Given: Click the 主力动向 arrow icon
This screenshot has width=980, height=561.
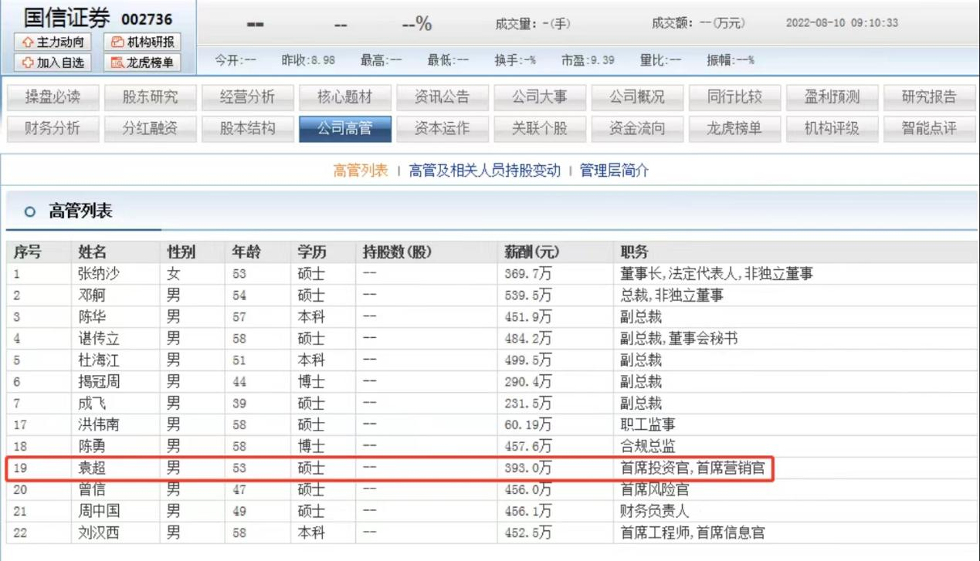Looking at the screenshot, I should 28,42.
